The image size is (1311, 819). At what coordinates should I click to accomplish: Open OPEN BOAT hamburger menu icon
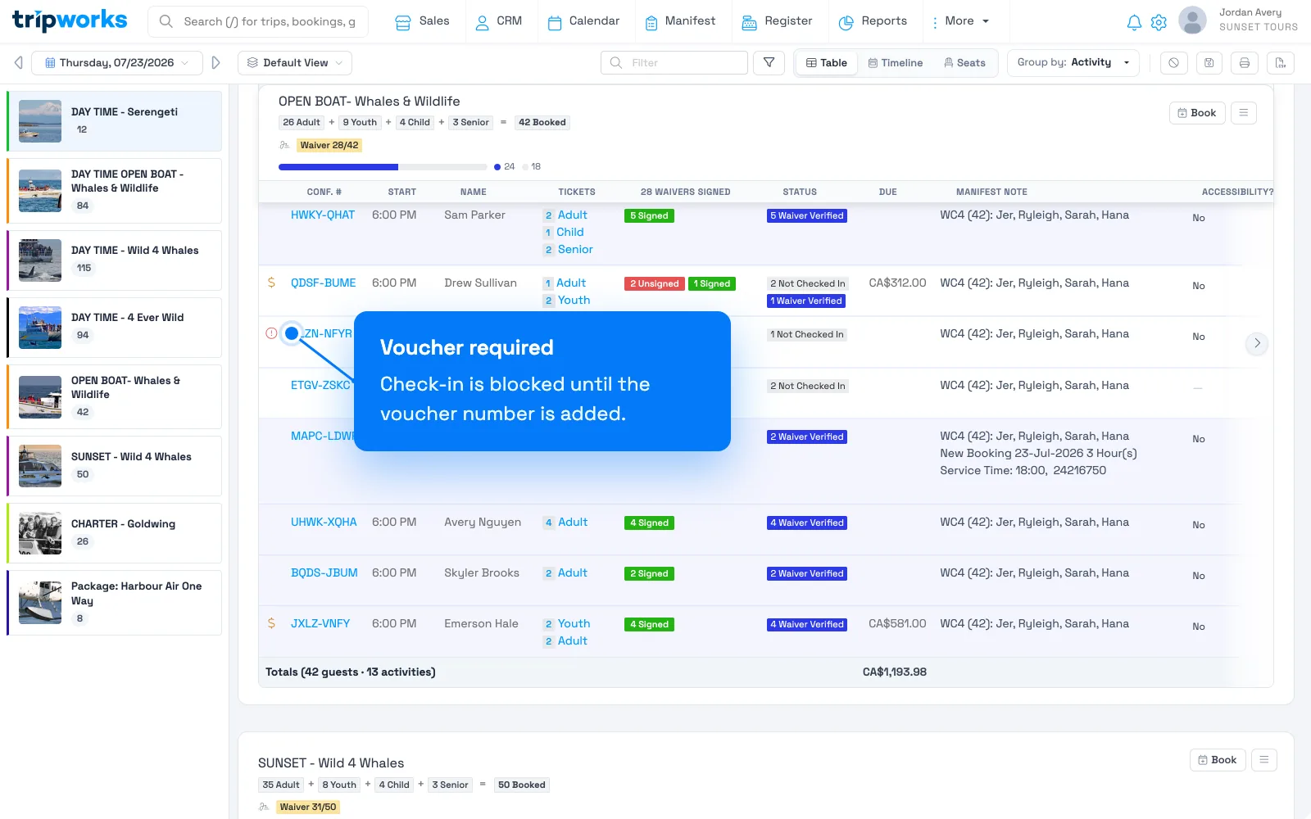point(1243,113)
